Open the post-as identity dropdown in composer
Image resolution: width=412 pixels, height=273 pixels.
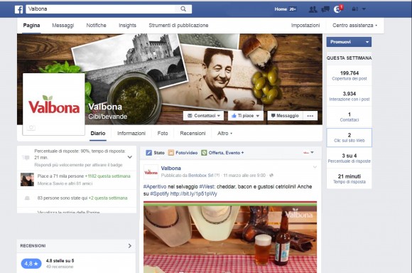point(308,153)
